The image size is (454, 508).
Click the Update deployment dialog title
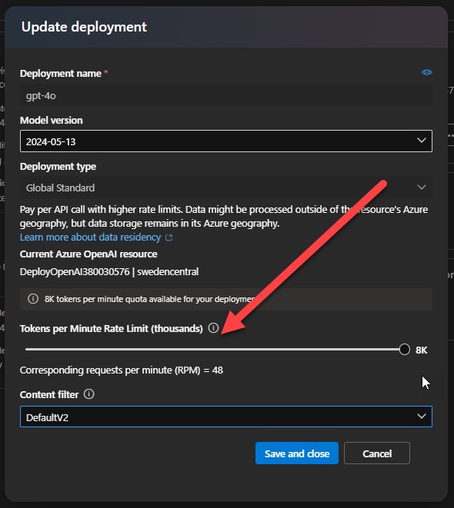point(84,27)
